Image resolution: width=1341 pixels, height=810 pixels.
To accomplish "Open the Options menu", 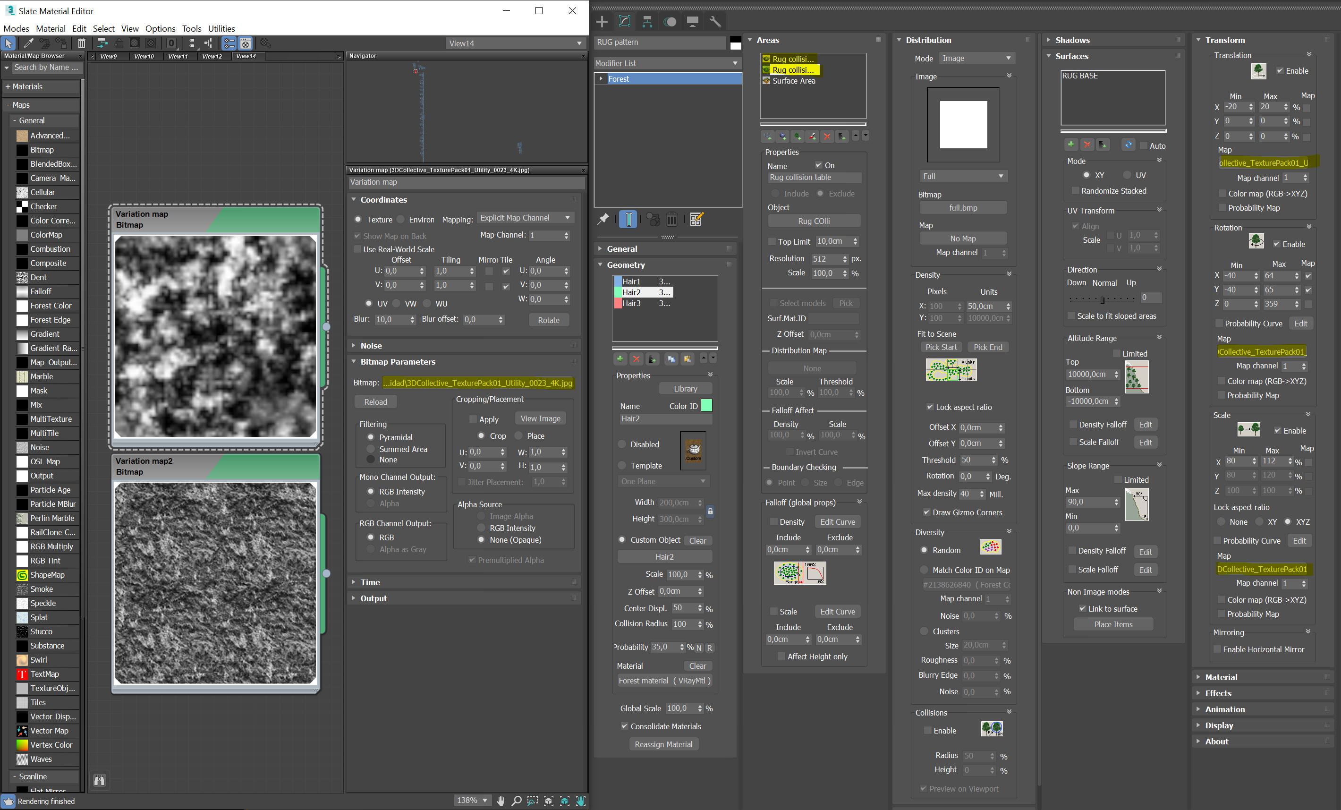I will point(160,28).
